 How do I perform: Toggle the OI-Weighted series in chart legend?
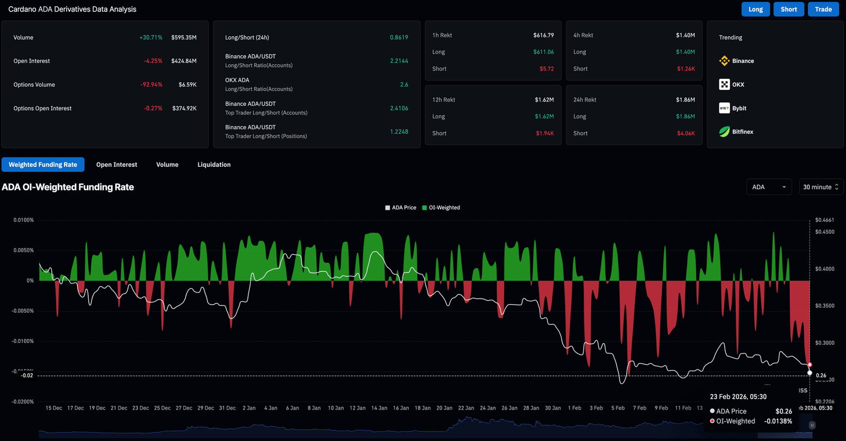pos(444,208)
